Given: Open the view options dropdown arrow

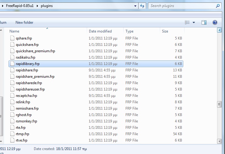Looking at the screenshot, I should click(x=194, y=22).
